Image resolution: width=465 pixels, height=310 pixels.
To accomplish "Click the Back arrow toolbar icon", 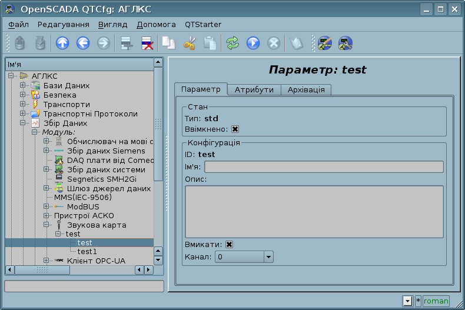I will (83, 43).
